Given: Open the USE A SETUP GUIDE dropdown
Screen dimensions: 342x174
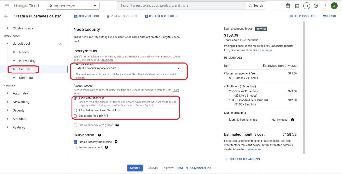Looking at the screenshot, I should tap(161, 16).
